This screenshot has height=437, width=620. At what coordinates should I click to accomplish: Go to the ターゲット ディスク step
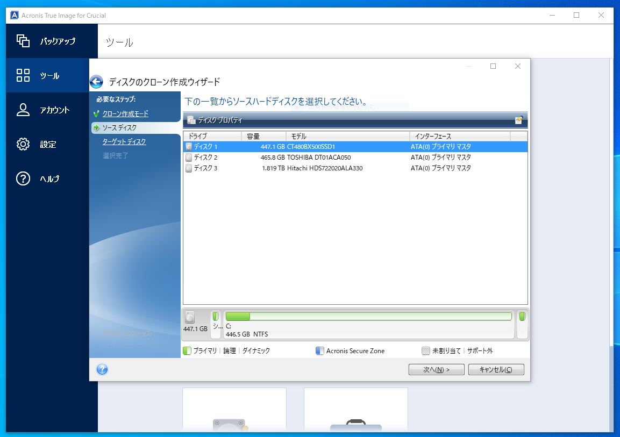point(124,141)
